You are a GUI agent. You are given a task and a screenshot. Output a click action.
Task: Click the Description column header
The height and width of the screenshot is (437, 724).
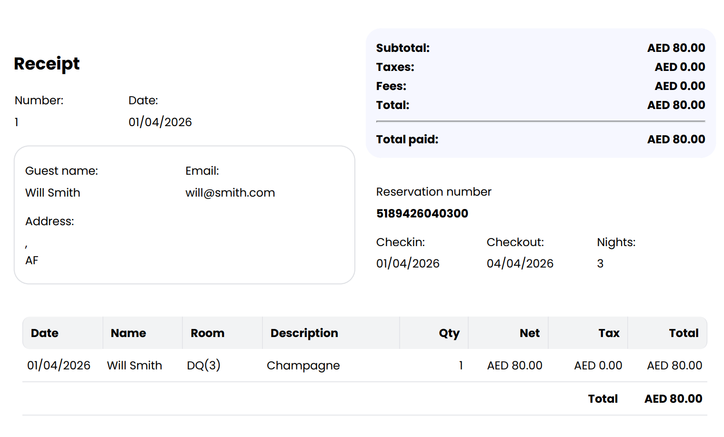point(304,333)
